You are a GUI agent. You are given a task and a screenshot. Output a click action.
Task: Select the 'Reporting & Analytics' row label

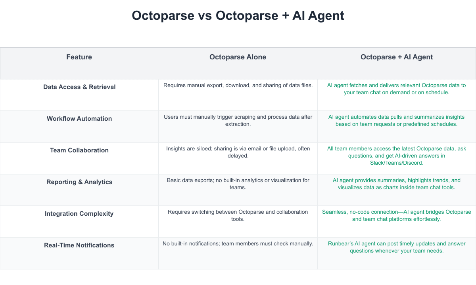pyautogui.click(x=79, y=182)
